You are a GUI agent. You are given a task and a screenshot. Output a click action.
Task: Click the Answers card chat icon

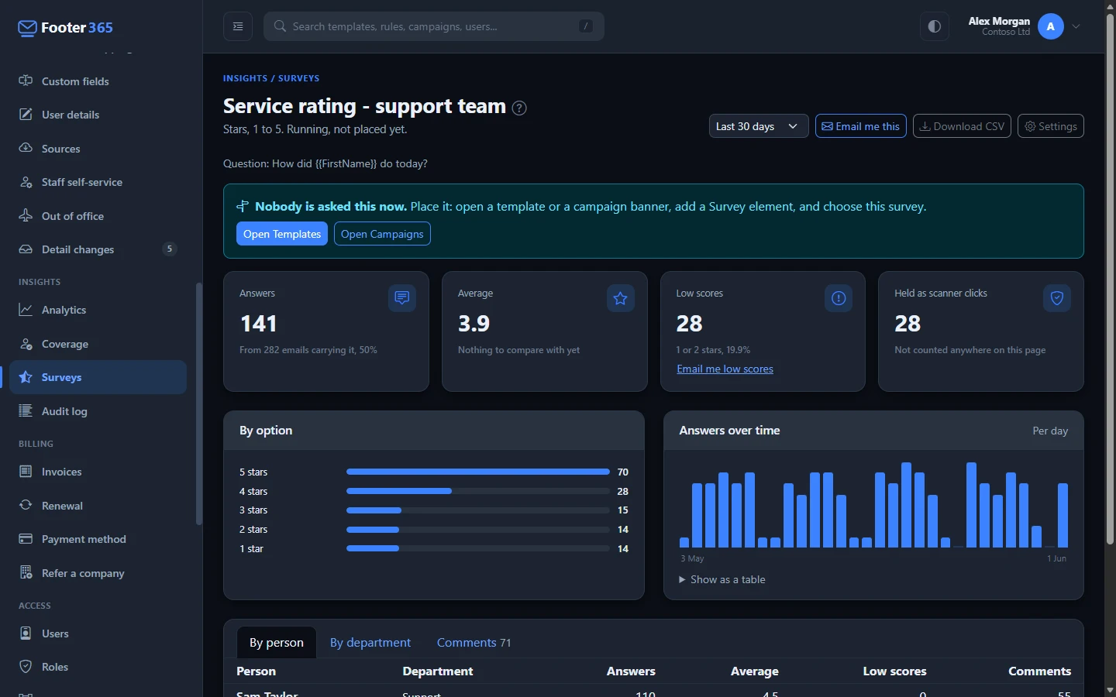402,298
